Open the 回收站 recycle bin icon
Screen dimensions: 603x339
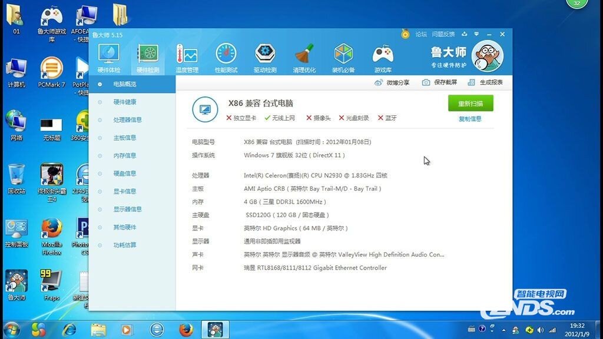(x=16, y=179)
